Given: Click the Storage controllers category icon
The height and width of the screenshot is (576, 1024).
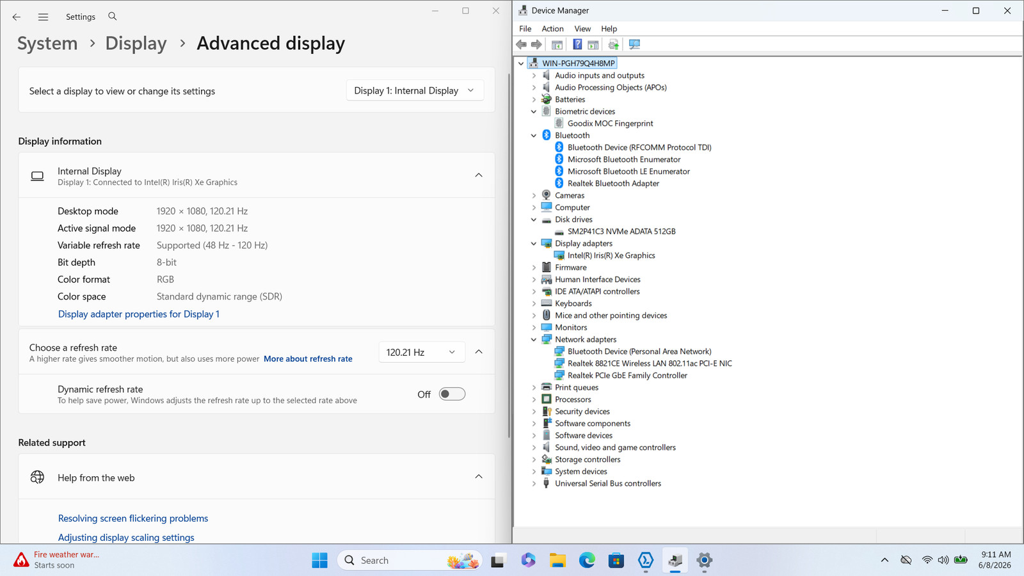Looking at the screenshot, I should pos(547,460).
